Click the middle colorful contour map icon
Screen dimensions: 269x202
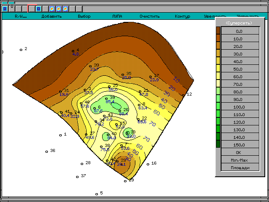58,8
